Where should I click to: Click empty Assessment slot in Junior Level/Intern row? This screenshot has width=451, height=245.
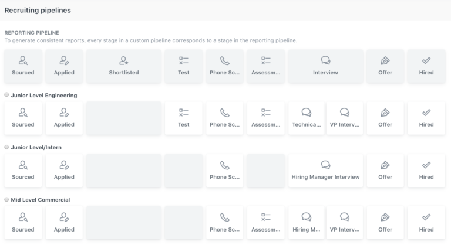tap(265, 171)
